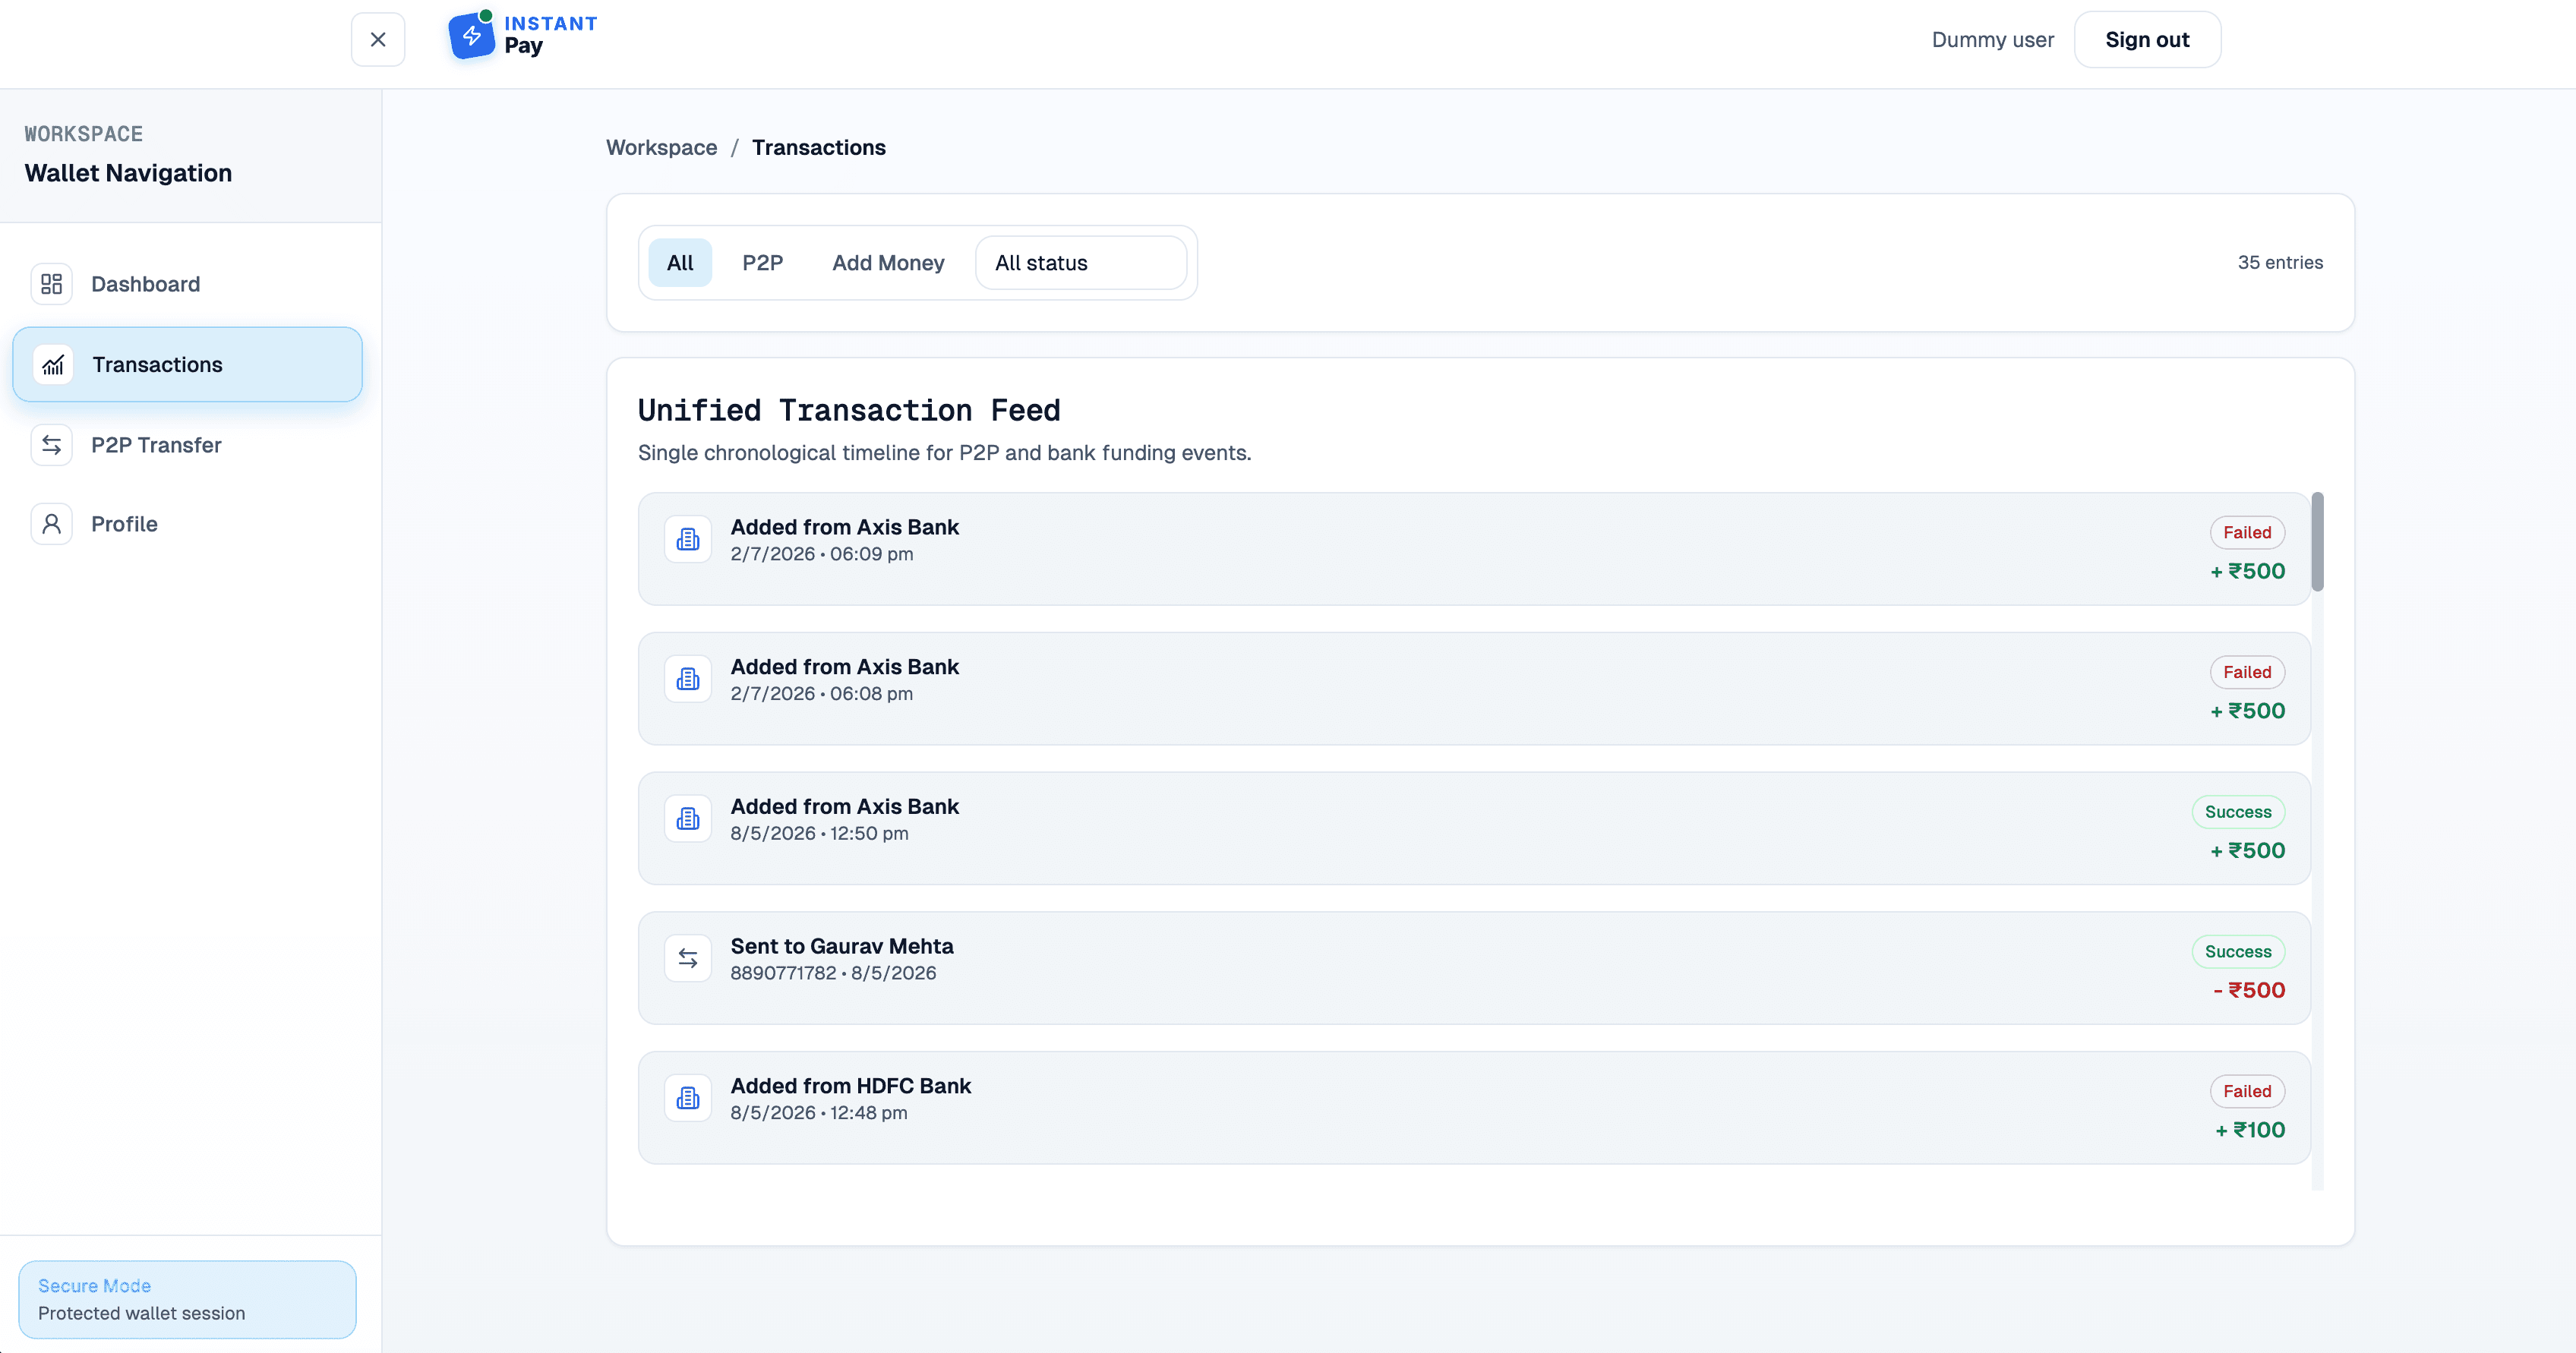Click bank icon of Axis Bank 06:09 pm entry

click(688, 540)
